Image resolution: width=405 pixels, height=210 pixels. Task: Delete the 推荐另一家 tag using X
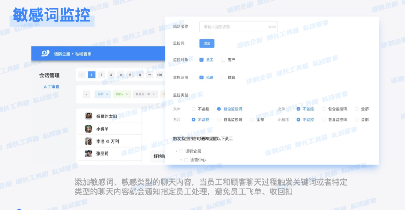[x=154, y=94]
